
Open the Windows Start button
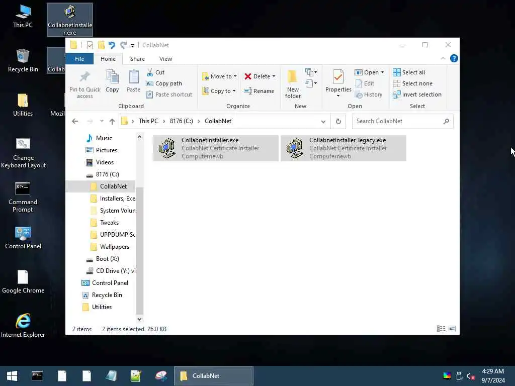(12, 376)
